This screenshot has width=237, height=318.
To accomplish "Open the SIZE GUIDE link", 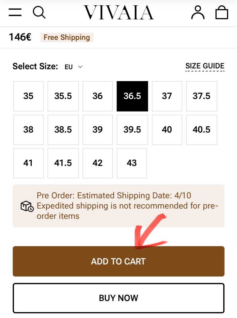I will pos(205,66).
